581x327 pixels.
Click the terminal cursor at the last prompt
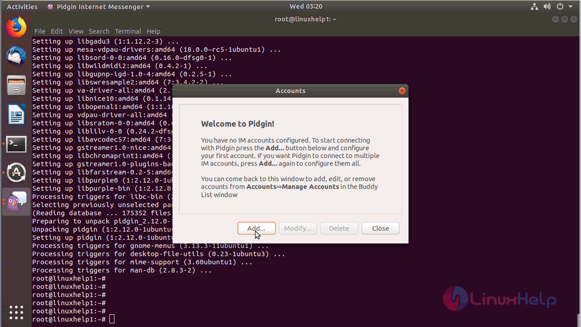112,319
